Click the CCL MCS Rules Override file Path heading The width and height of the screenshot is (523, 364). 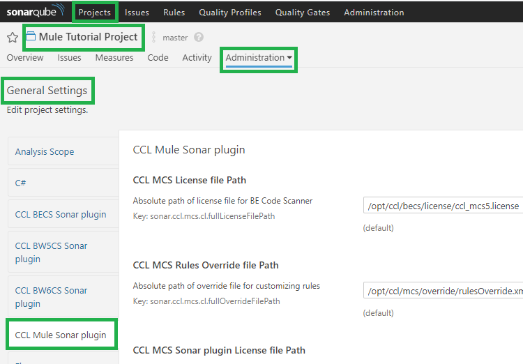coord(206,265)
